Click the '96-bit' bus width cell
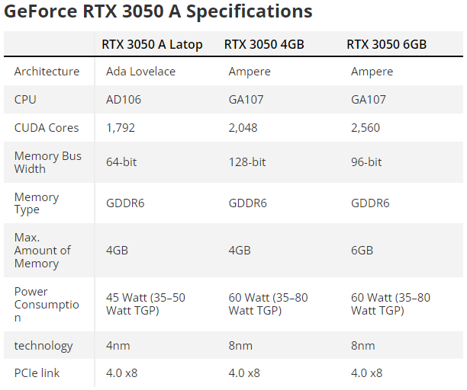This screenshot has height=390, width=467. (x=366, y=162)
